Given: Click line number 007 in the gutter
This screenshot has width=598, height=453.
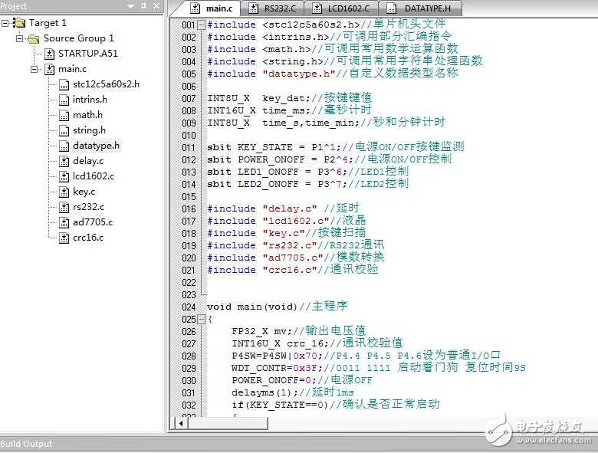Looking at the screenshot, I should point(189,99).
